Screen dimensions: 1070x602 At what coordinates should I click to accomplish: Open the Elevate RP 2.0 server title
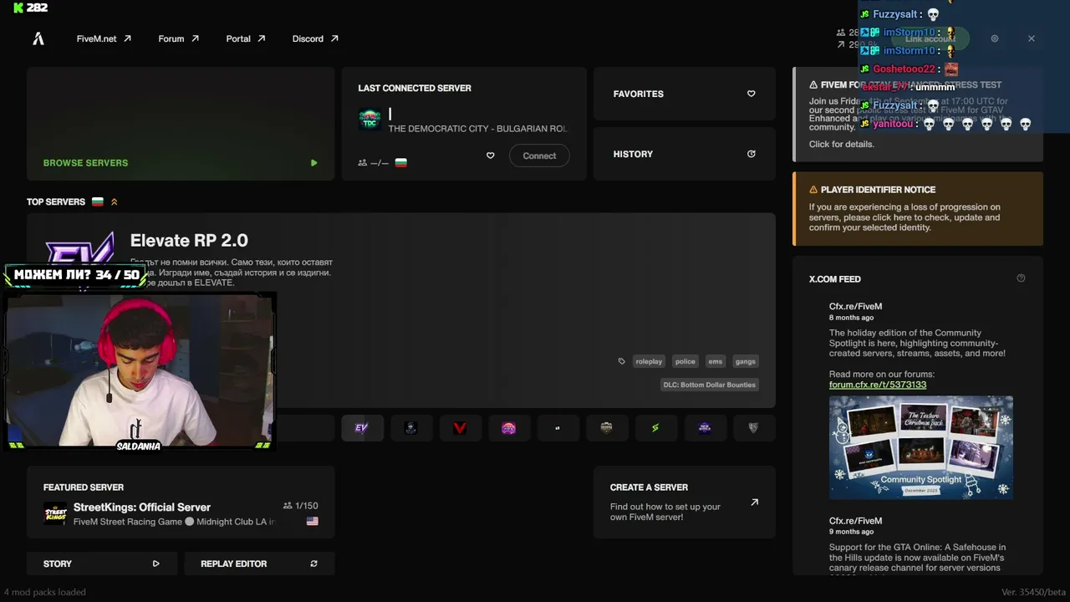coord(189,240)
